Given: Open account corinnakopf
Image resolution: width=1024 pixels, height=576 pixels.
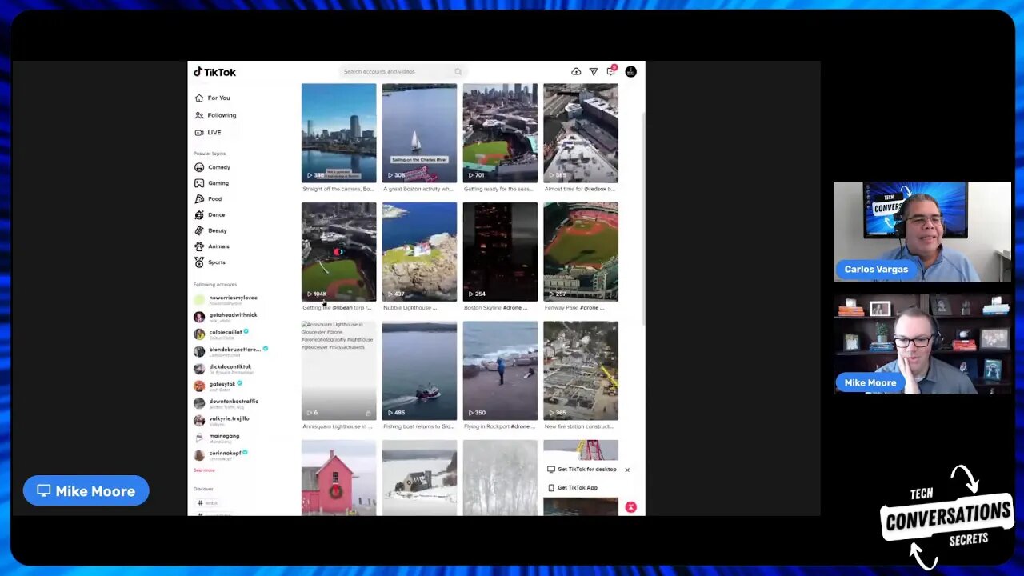Looking at the screenshot, I should pos(221,454).
